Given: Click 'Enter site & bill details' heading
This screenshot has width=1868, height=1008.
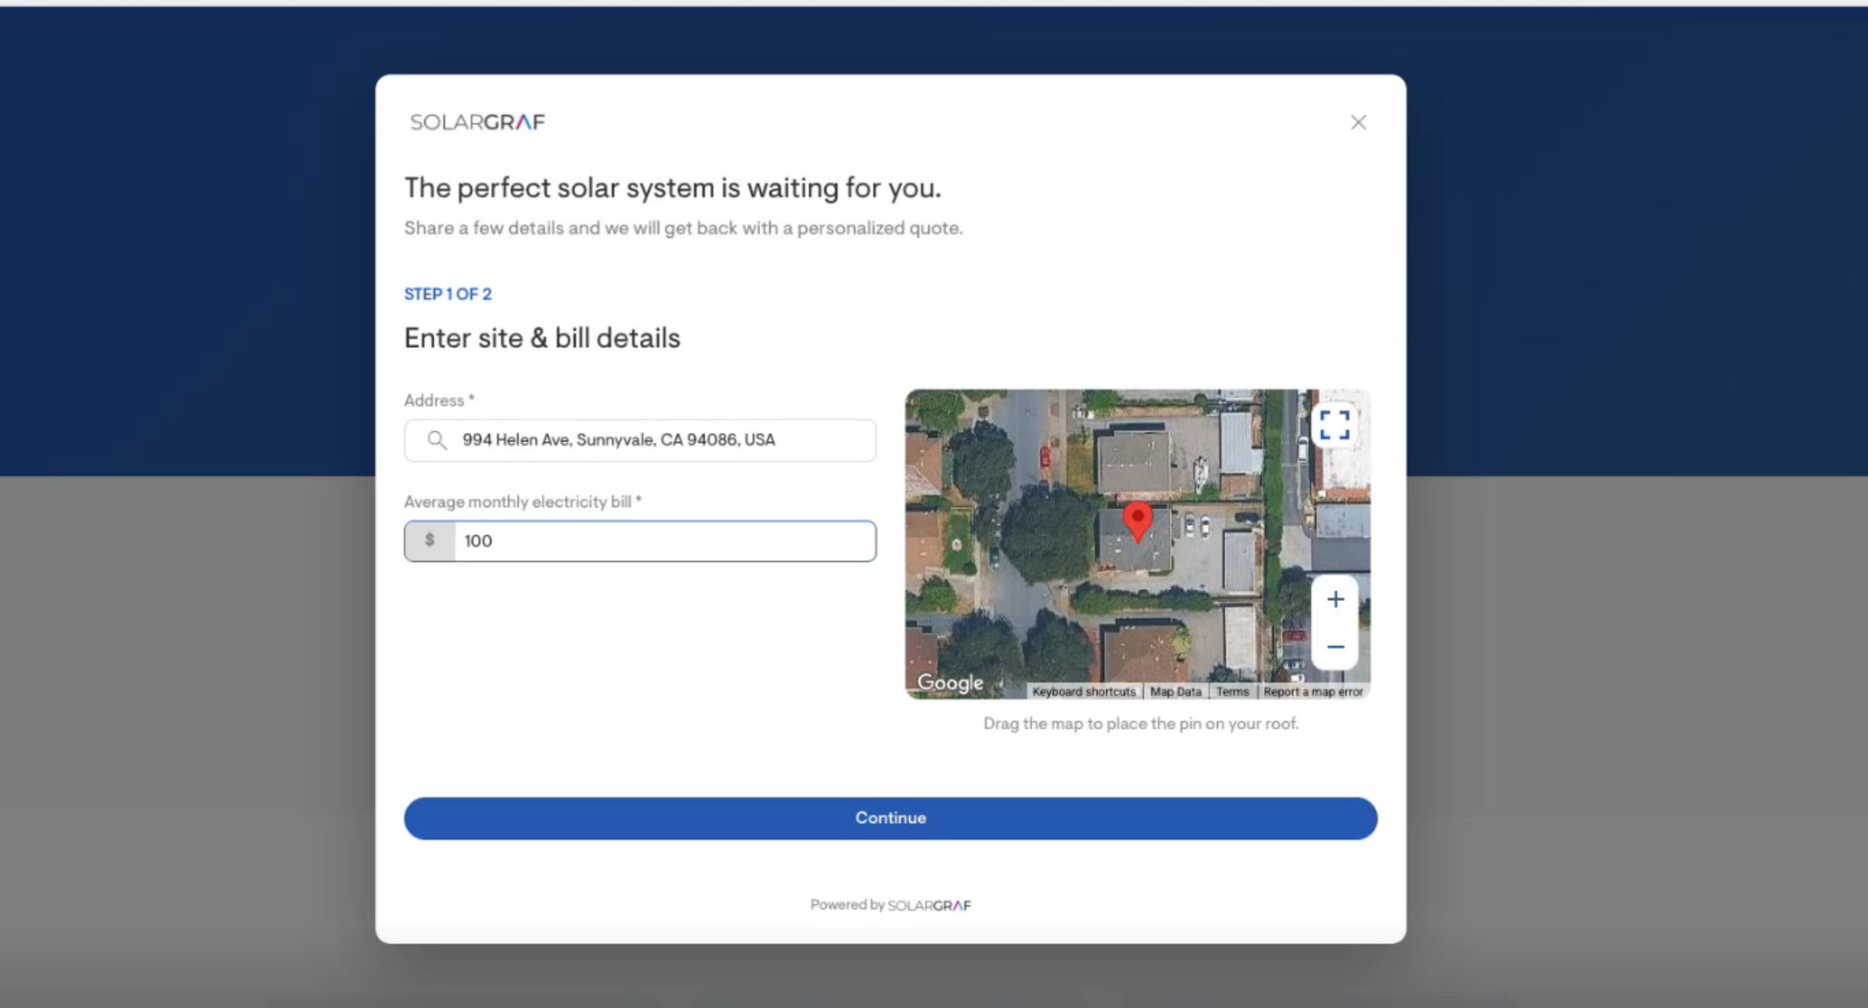Looking at the screenshot, I should pyautogui.click(x=541, y=338).
